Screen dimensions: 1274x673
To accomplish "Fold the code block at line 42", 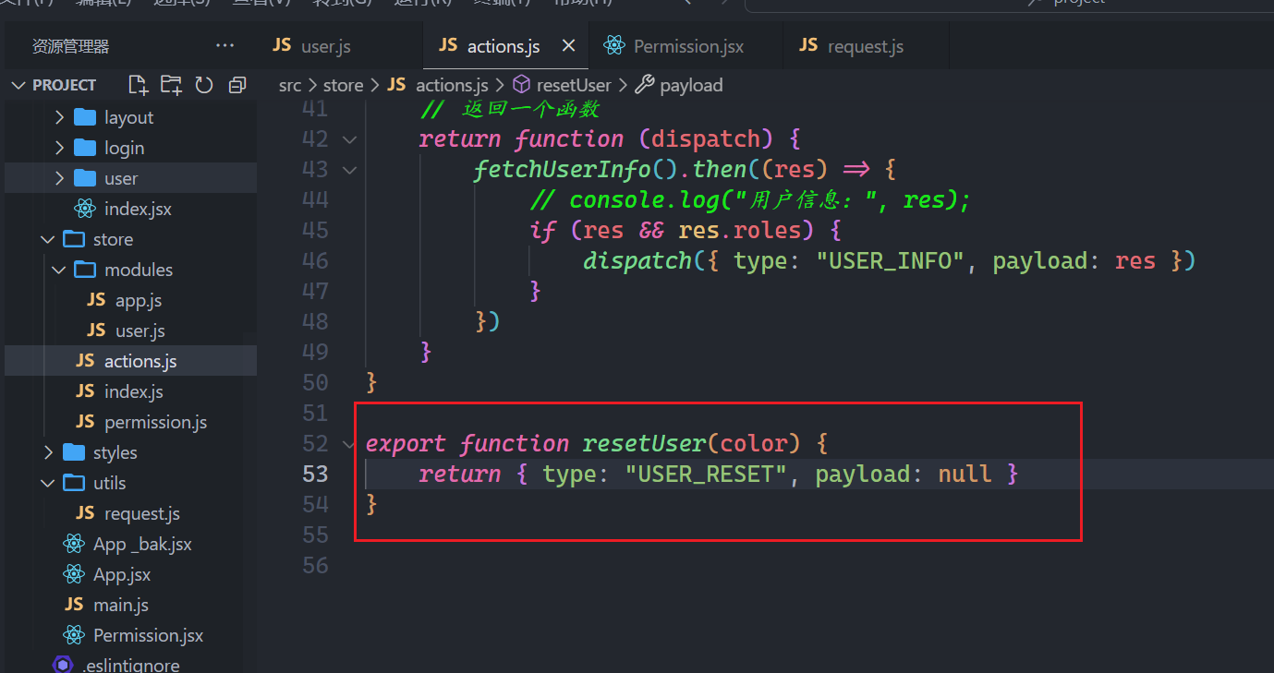I will pyautogui.click(x=349, y=138).
